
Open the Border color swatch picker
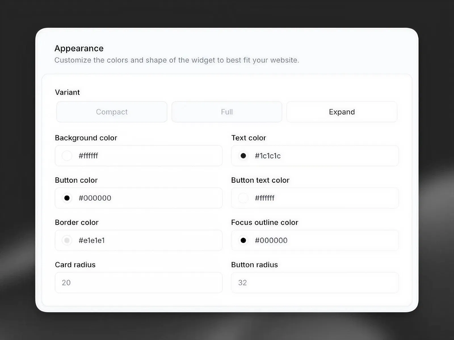[67, 240]
